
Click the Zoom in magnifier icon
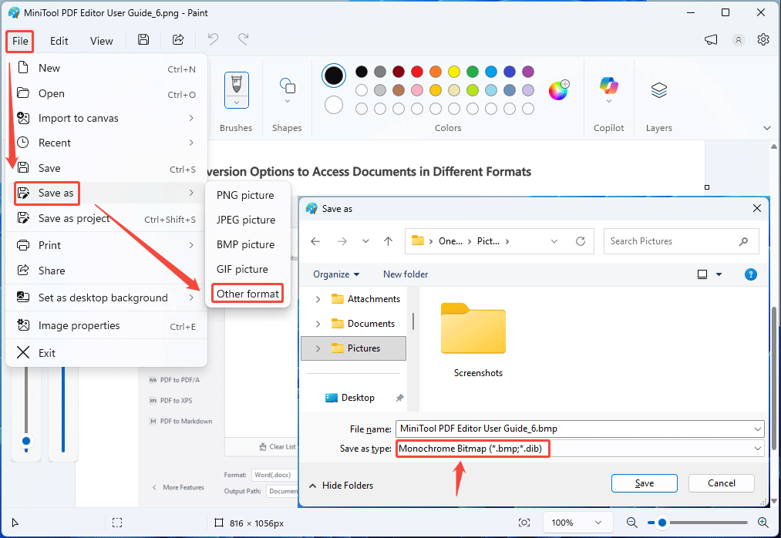pyautogui.click(x=762, y=523)
